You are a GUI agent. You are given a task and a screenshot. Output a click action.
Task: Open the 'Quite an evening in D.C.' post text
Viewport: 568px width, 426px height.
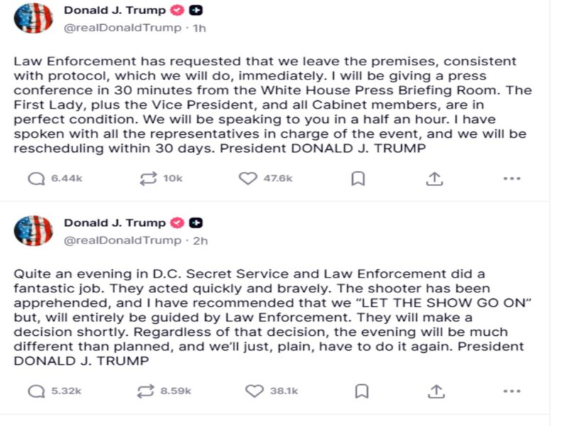(x=270, y=317)
